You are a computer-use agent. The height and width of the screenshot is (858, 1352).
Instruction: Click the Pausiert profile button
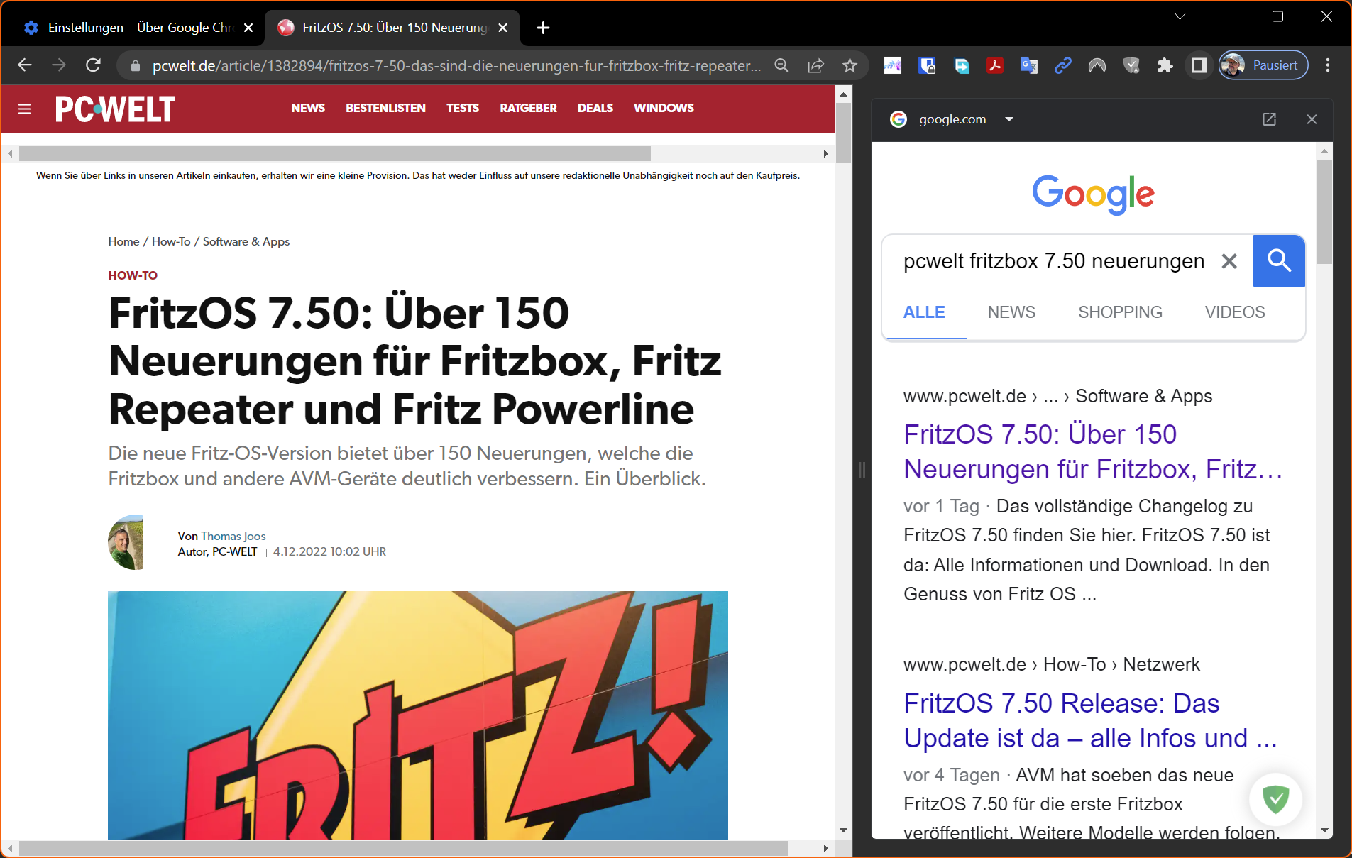click(1263, 65)
